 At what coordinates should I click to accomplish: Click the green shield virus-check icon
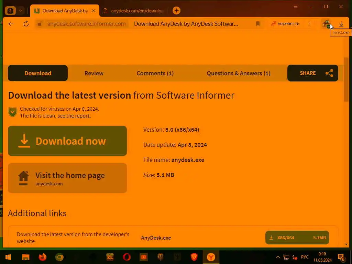tap(13, 112)
